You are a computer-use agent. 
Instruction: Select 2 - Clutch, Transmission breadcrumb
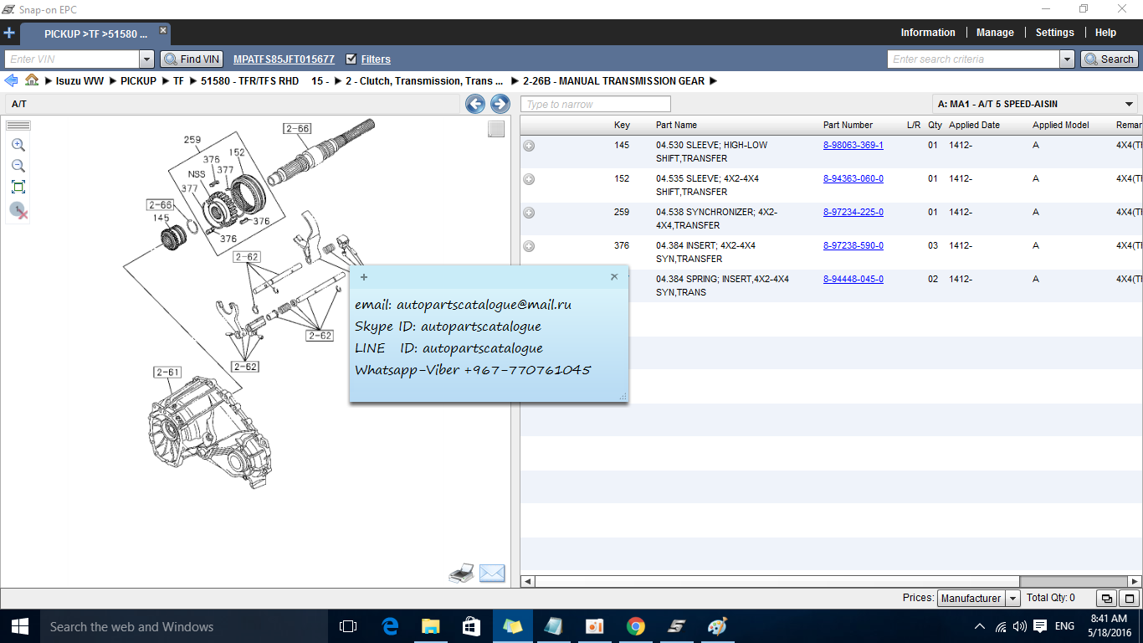[424, 81]
